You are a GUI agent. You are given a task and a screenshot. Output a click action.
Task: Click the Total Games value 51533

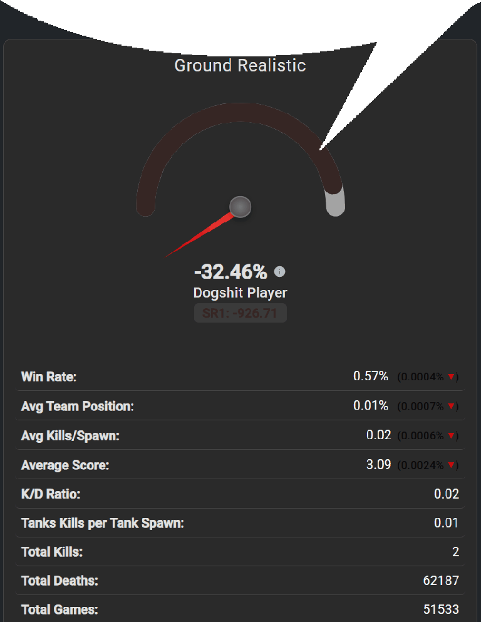coord(441,609)
